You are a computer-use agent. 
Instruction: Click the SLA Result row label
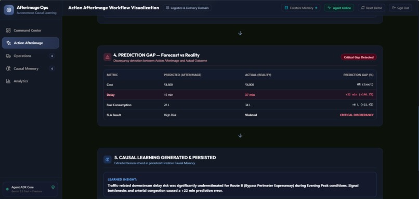(113, 115)
